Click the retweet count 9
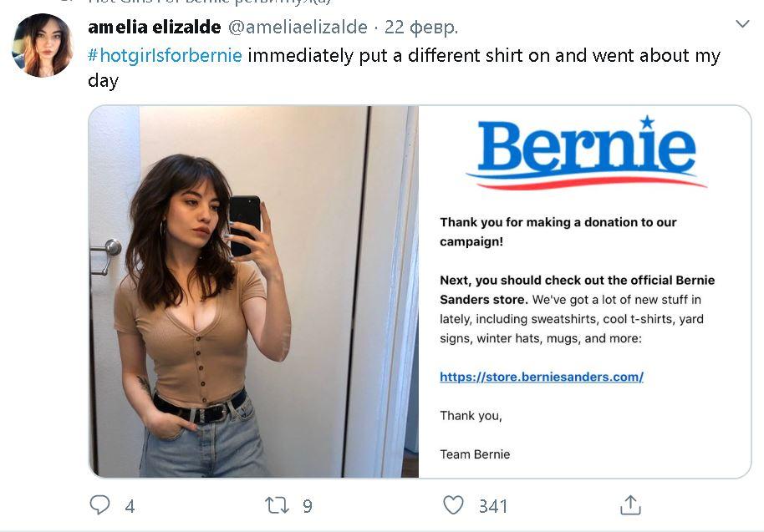The width and height of the screenshot is (764, 532). click(307, 506)
